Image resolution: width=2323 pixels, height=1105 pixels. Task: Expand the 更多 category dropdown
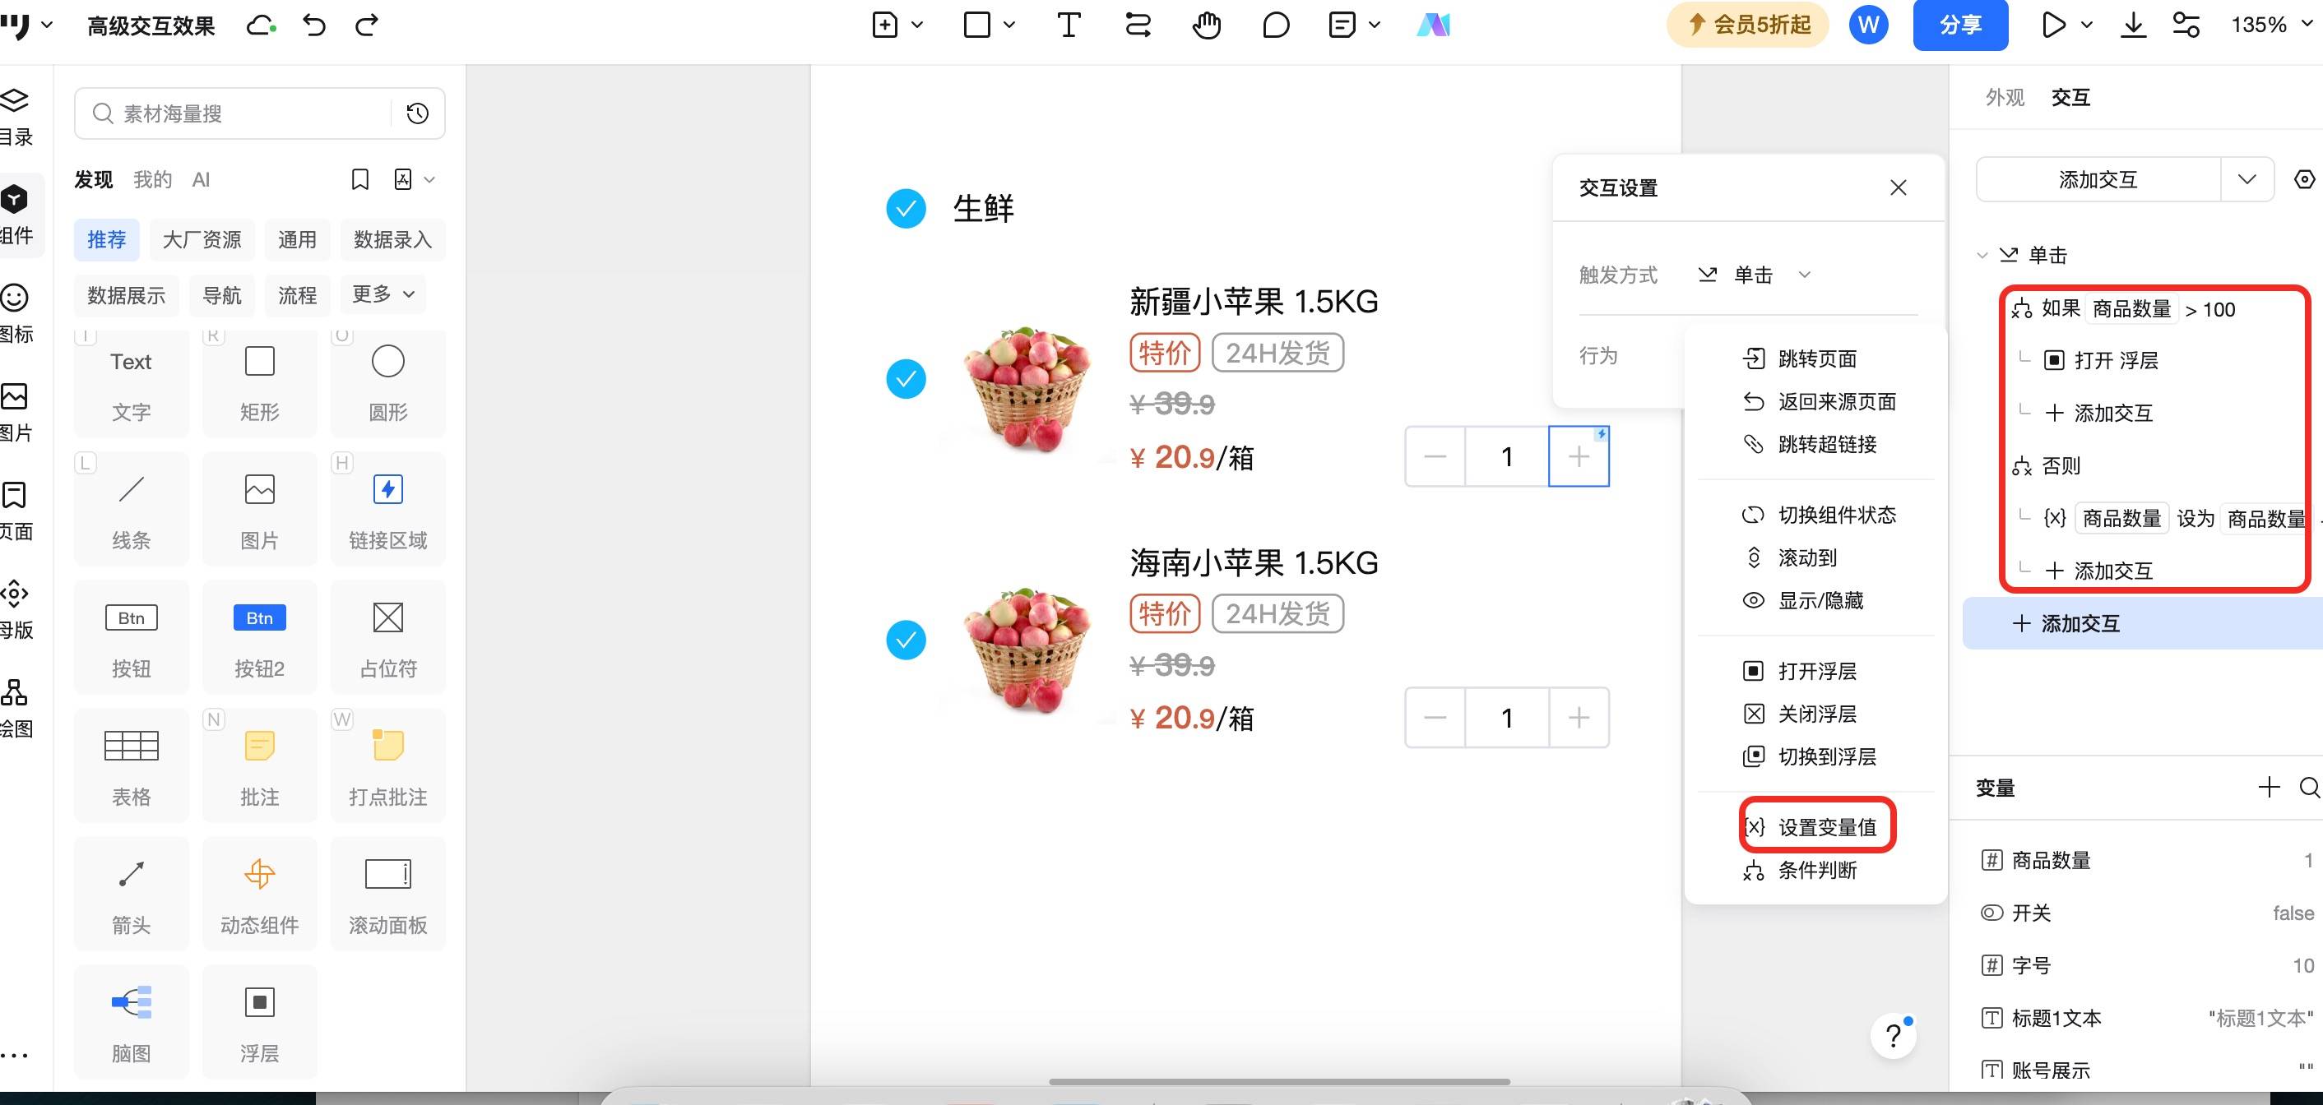383,294
